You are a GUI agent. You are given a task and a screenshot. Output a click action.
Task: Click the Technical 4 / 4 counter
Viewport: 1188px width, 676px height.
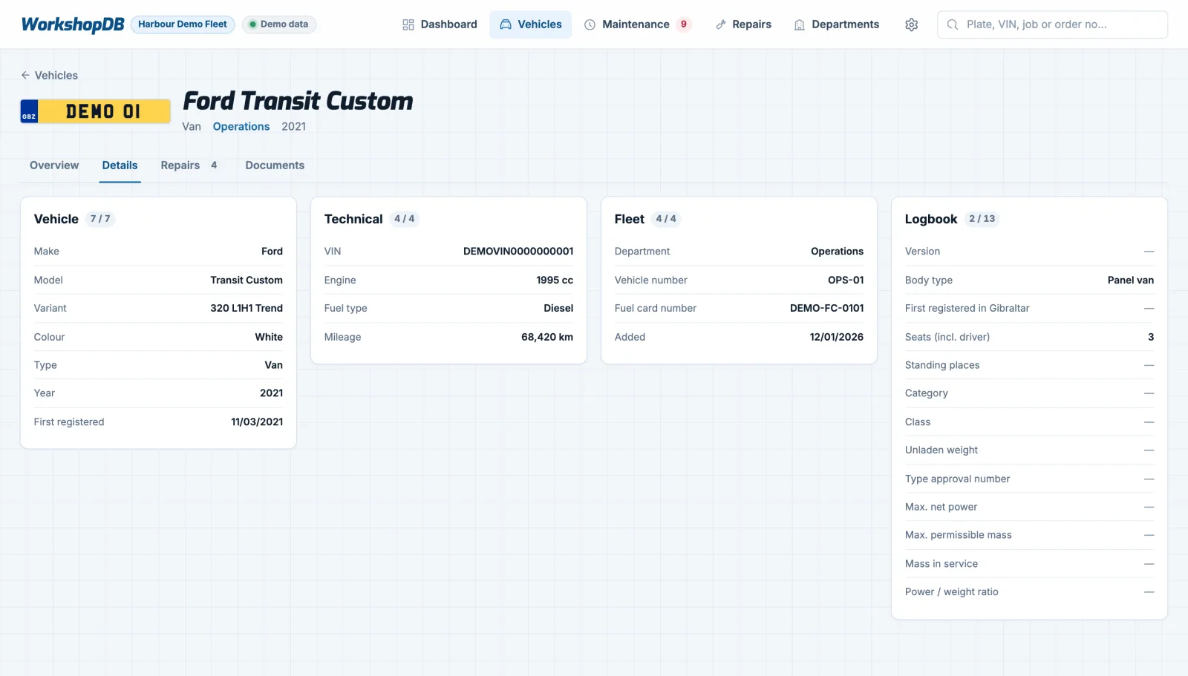405,219
